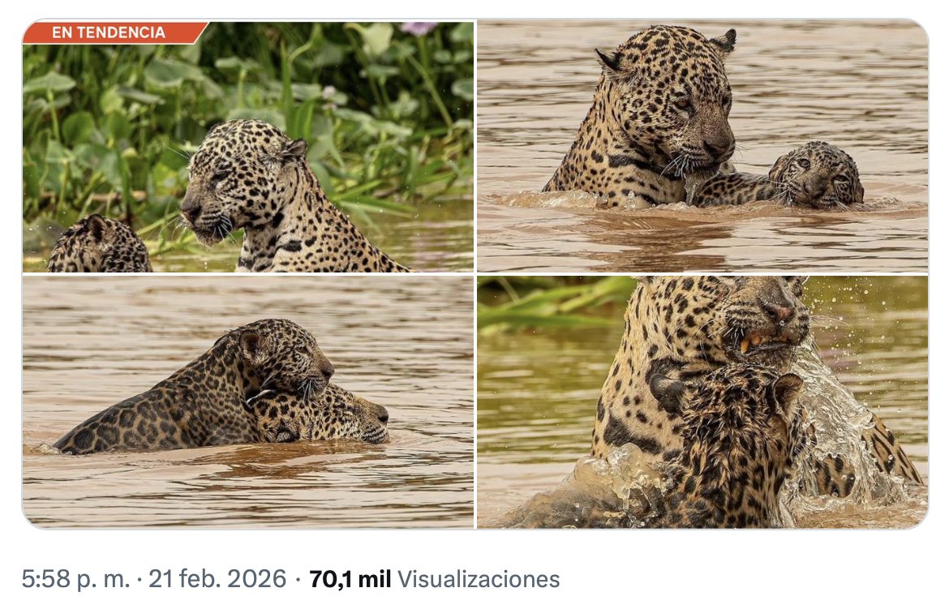Click the cub's head at the top-left photo's corner
Screen dimensions: 949x605
99,244
